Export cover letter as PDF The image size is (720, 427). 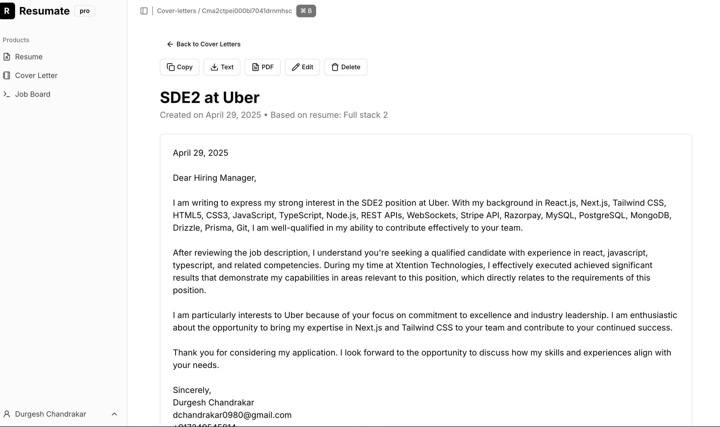(262, 67)
